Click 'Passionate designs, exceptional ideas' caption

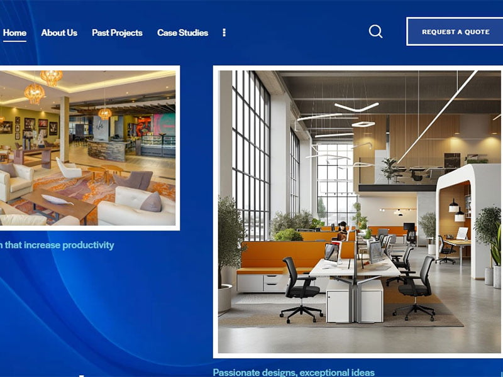(x=294, y=373)
